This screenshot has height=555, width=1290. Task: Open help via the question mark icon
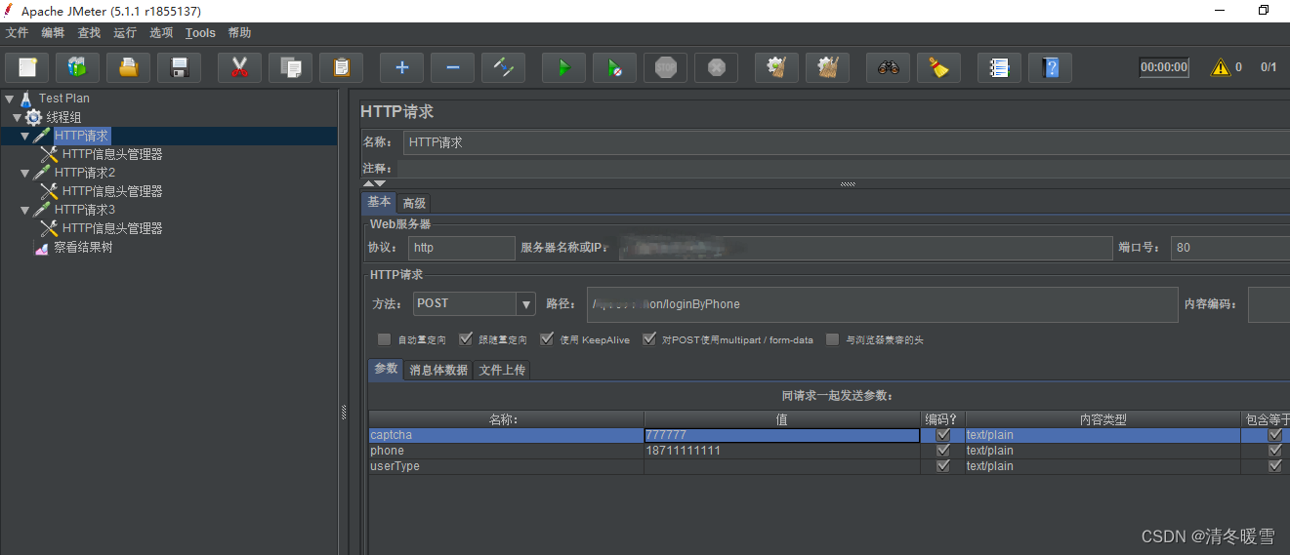pyautogui.click(x=1050, y=67)
